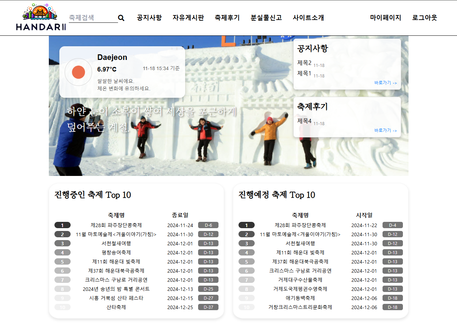
Task: Open 제28회 파주장단콩축제 in the 진행예정 축제 list
Action: click(x=300, y=225)
